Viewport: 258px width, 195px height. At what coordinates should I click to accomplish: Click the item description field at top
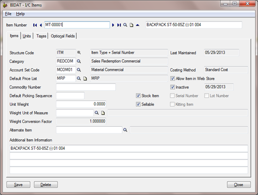(193, 25)
